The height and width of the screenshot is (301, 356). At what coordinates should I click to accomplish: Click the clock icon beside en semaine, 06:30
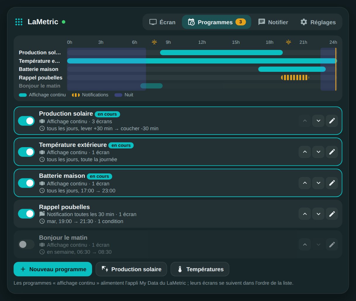pyautogui.click(x=42, y=252)
